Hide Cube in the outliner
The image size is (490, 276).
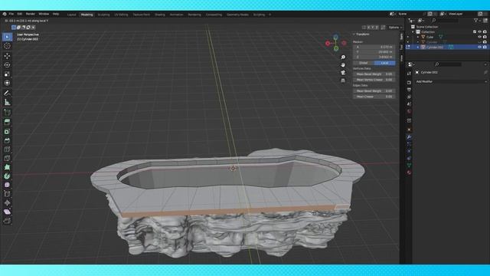click(x=480, y=37)
